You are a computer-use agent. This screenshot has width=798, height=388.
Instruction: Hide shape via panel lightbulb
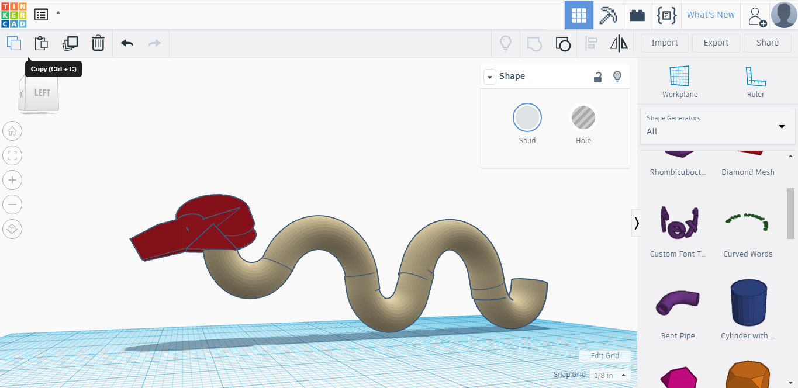pyautogui.click(x=617, y=77)
